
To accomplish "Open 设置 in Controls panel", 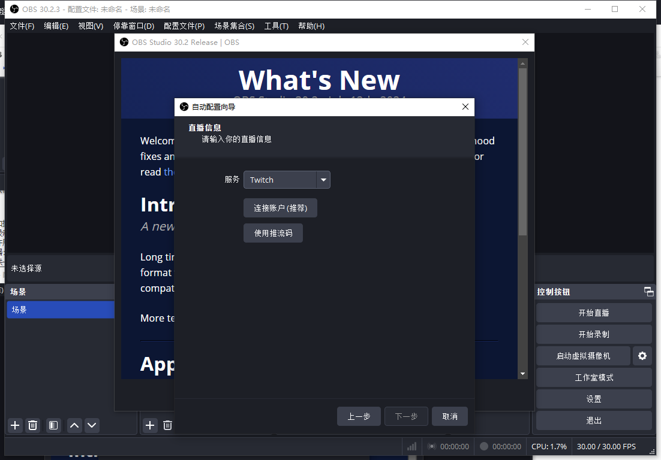I will [594, 399].
